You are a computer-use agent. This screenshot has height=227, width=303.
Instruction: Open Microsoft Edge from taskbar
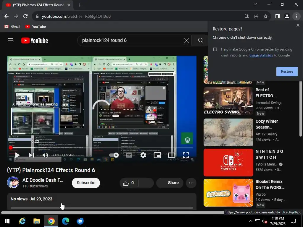click(x=66, y=221)
